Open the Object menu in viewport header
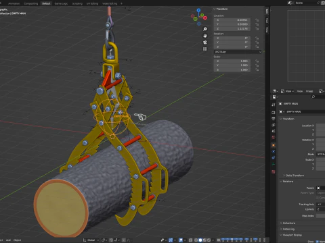The height and width of the screenshot is (243, 325). click(x=17, y=240)
